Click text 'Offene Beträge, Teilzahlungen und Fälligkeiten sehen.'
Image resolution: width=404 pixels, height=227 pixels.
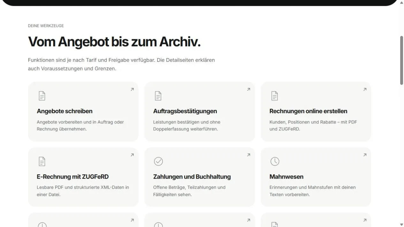(x=189, y=191)
